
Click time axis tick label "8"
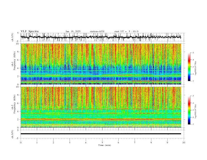(151, 142)
